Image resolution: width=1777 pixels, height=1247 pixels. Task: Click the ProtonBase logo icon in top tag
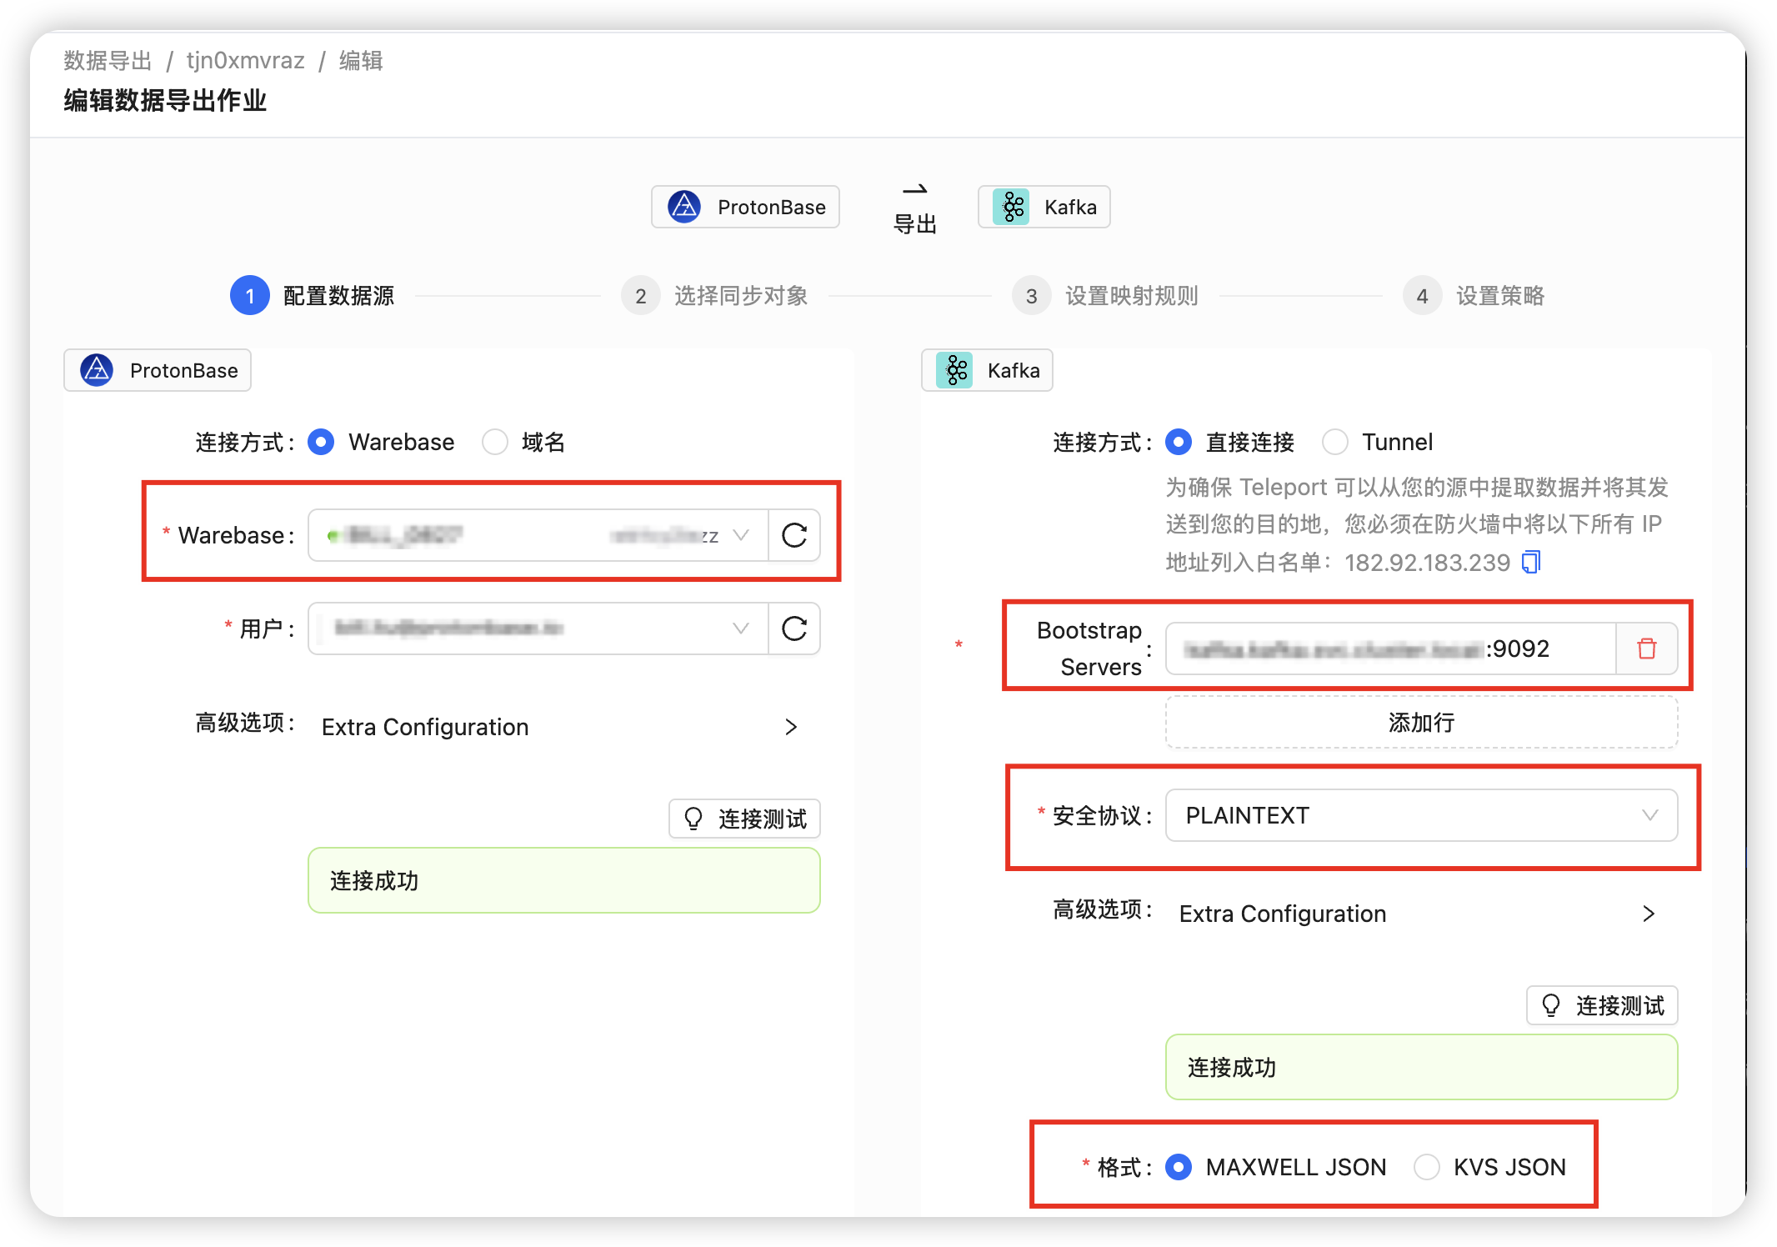click(684, 207)
